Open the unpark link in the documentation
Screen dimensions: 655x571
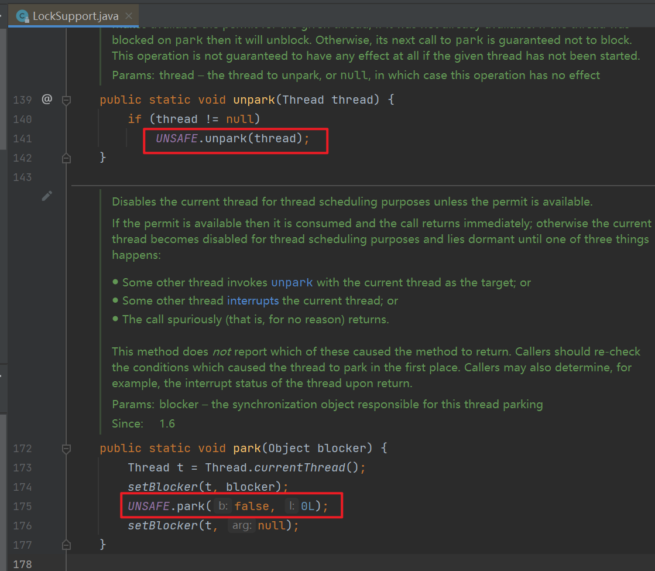292,282
